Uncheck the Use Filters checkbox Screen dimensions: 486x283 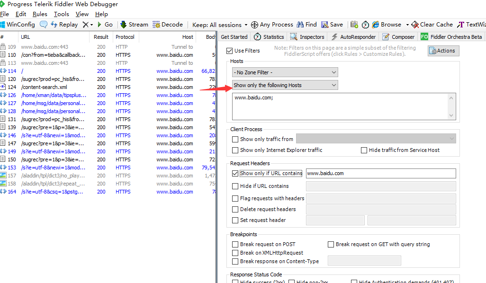point(230,51)
